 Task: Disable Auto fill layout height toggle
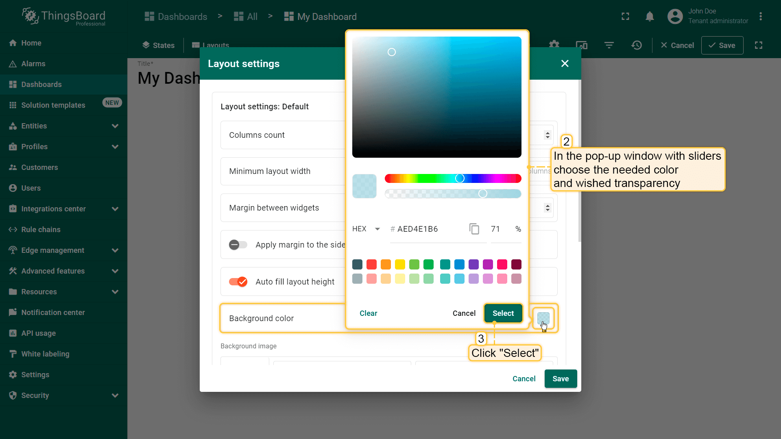point(238,282)
